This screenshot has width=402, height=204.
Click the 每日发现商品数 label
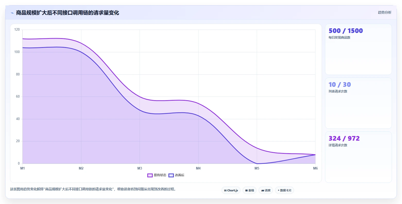pyautogui.click(x=339, y=38)
